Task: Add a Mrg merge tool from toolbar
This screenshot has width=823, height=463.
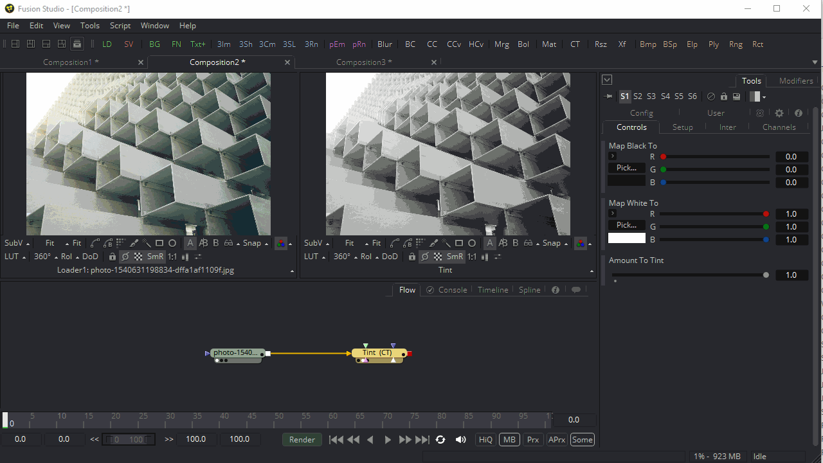Action: [502, 44]
